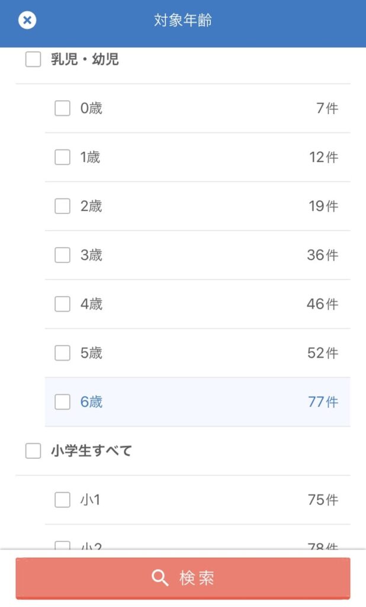Tap the 小学生すべて label

tap(91, 451)
